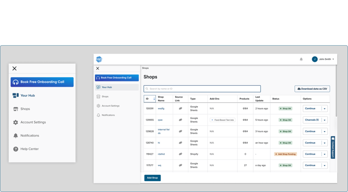This screenshot has height=192, width=348.
Task: Open source link icon for shop rdefvd
Action: pos(180,154)
